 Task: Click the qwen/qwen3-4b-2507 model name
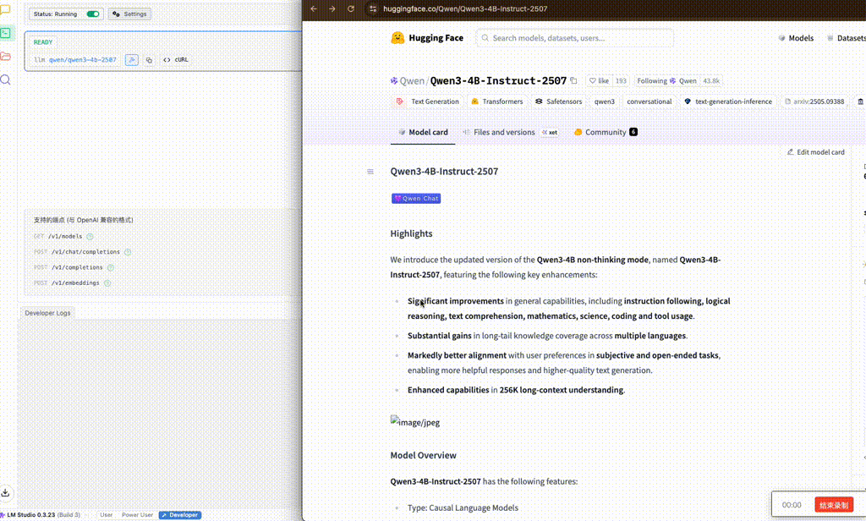82,60
